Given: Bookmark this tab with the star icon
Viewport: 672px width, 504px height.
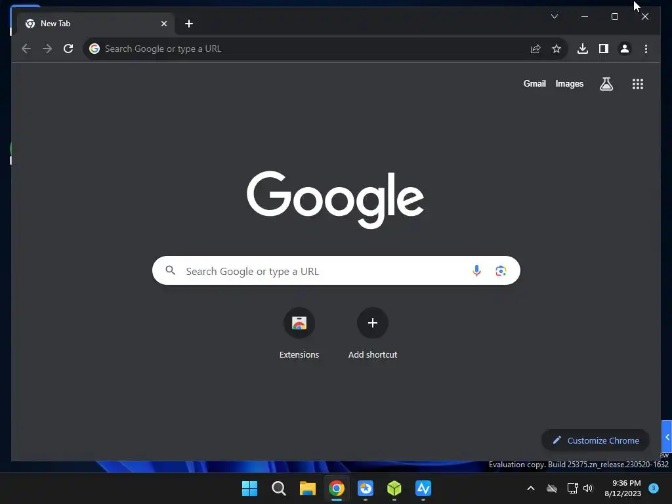Looking at the screenshot, I should [x=556, y=49].
